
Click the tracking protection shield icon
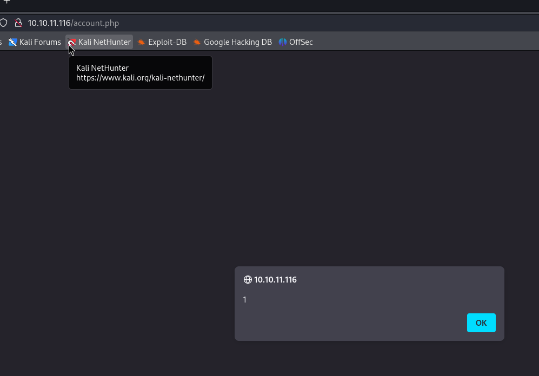(3, 23)
